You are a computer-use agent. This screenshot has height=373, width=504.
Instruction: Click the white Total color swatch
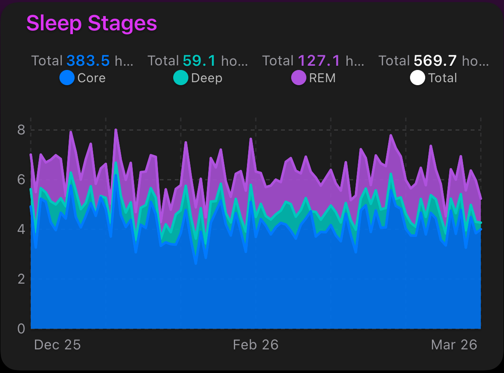417,78
